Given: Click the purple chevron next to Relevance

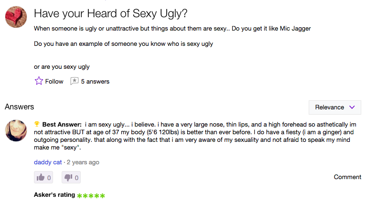Looking at the screenshot, I should [x=352, y=107].
